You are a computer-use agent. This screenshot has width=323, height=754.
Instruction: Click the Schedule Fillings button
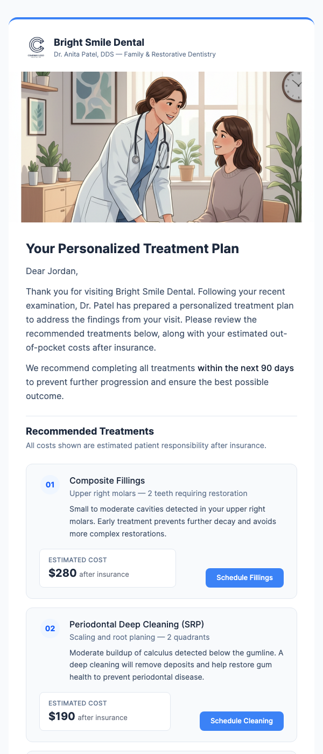pyautogui.click(x=244, y=577)
